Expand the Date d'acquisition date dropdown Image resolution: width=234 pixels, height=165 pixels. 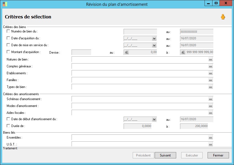pyautogui.click(x=154, y=39)
